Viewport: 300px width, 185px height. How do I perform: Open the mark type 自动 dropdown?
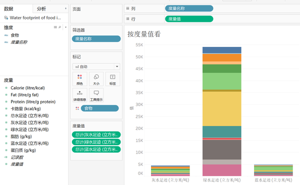(x=96, y=66)
